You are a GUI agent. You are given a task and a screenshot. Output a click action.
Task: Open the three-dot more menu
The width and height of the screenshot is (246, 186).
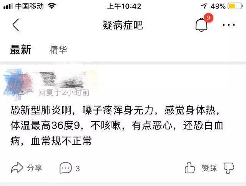point(229,25)
